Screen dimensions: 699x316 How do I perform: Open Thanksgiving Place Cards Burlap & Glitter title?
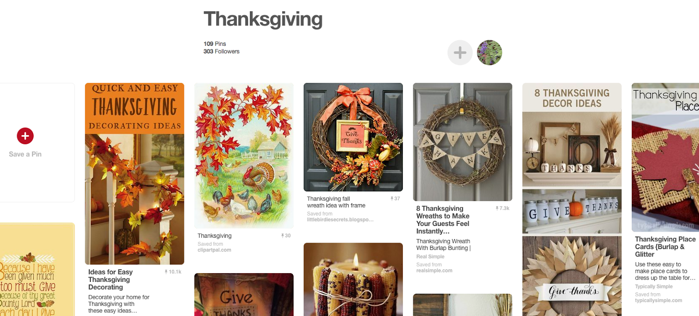point(665,247)
